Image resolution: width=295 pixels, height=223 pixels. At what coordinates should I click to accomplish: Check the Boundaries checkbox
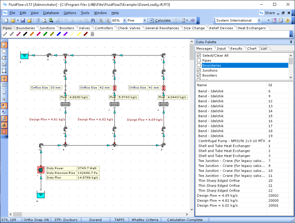point(199,65)
